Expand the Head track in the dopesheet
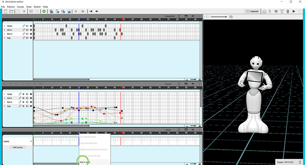 pyautogui.click(x=4, y=26)
